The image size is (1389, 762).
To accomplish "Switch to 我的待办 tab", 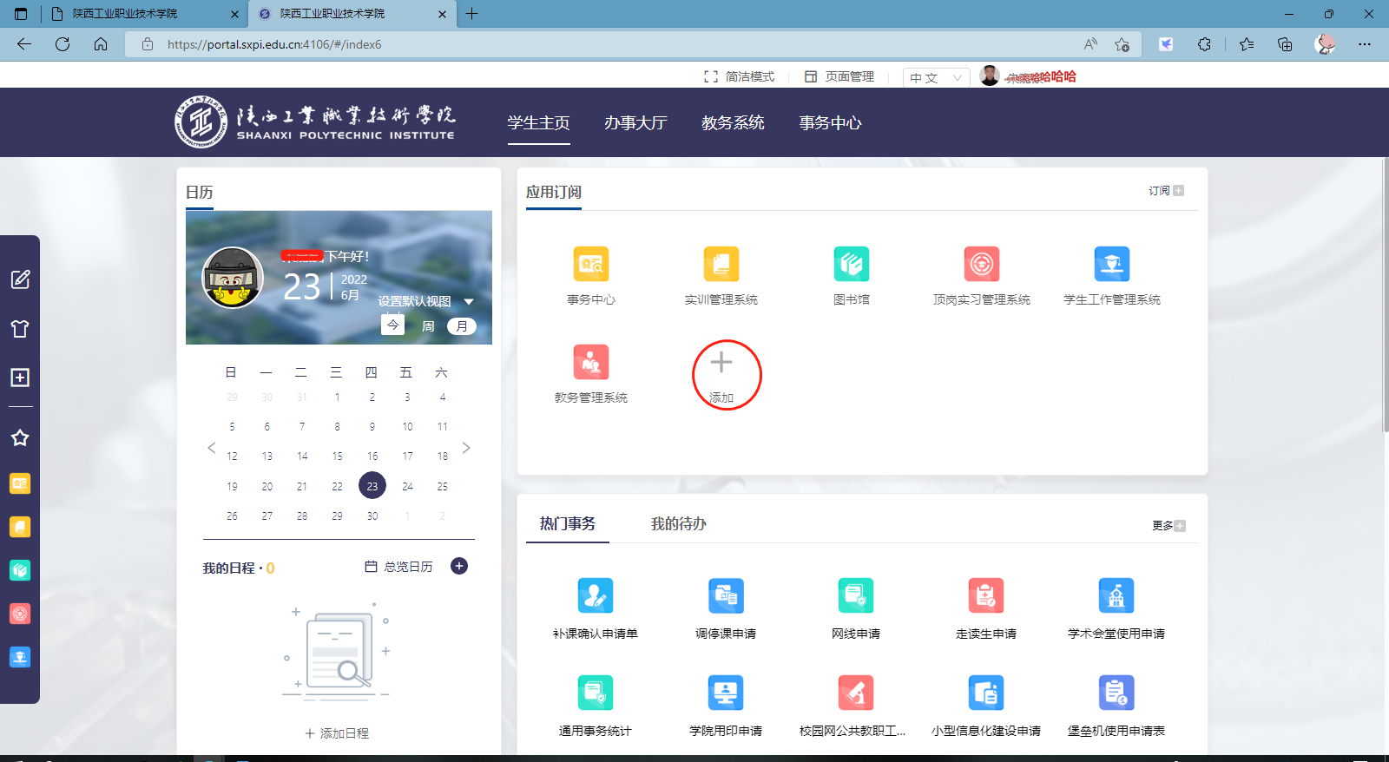I will 678,523.
